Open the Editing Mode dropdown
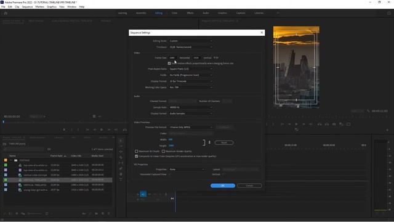Image resolution: width=394 pixels, height=222 pixels. click(x=190, y=41)
